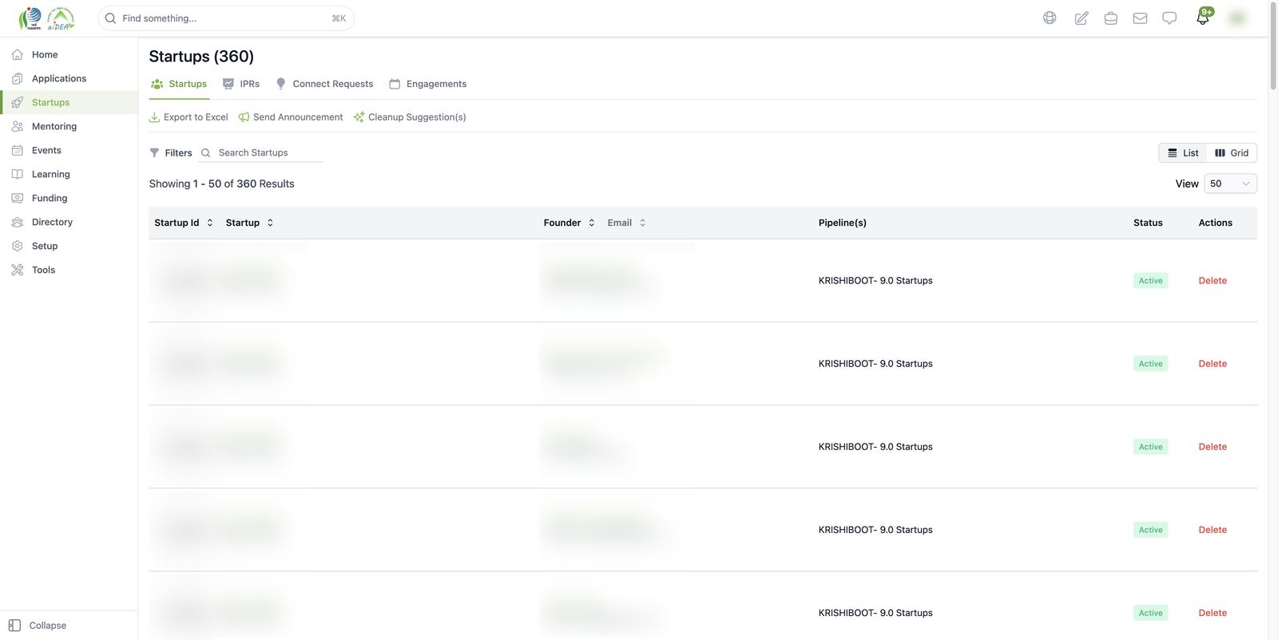
Task: Sort by Startup Id column arrows
Action: [210, 223]
